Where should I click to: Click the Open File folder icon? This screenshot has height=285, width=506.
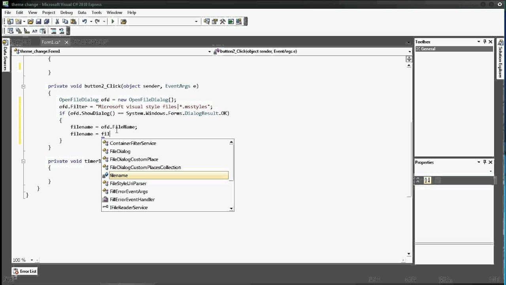click(30, 22)
